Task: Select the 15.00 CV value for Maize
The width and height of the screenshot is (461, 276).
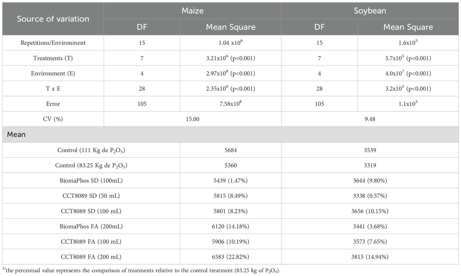Action: coord(192,119)
